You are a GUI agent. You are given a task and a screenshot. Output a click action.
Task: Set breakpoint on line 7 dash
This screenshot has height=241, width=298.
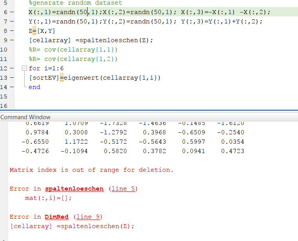pyautogui.click(x=11, y=22)
